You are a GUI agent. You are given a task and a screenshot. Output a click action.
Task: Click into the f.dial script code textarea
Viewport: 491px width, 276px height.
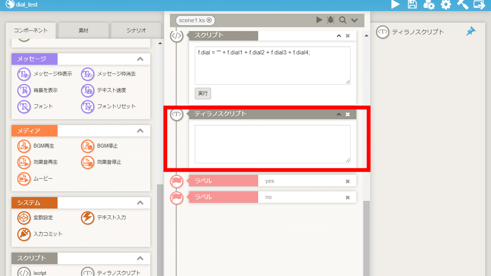point(273,65)
